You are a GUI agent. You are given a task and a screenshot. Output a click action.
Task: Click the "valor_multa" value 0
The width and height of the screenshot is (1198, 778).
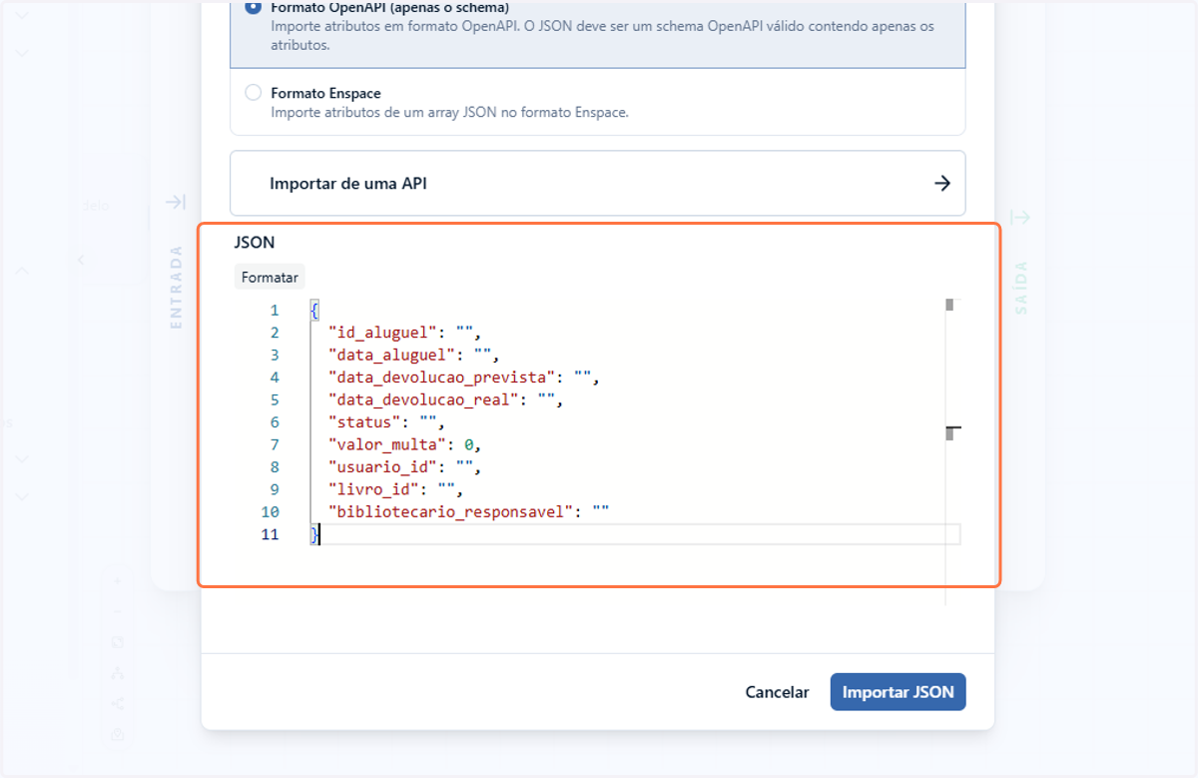click(469, 444)
